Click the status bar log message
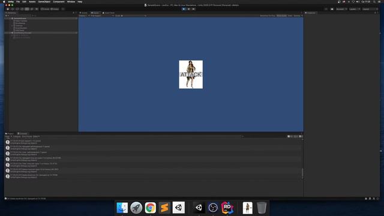The width and height of the screenshot is (384, 216). [26, 199]
